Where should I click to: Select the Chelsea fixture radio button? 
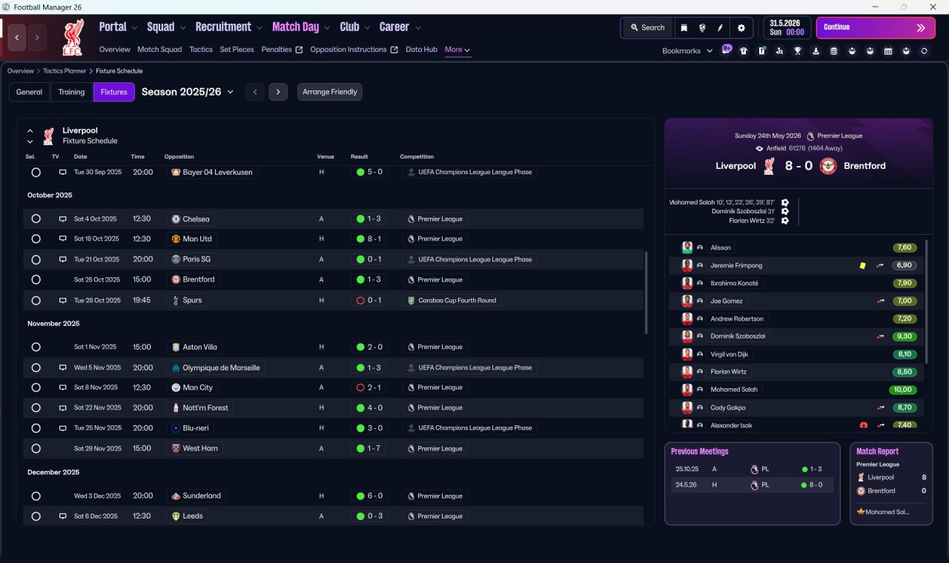36,219
